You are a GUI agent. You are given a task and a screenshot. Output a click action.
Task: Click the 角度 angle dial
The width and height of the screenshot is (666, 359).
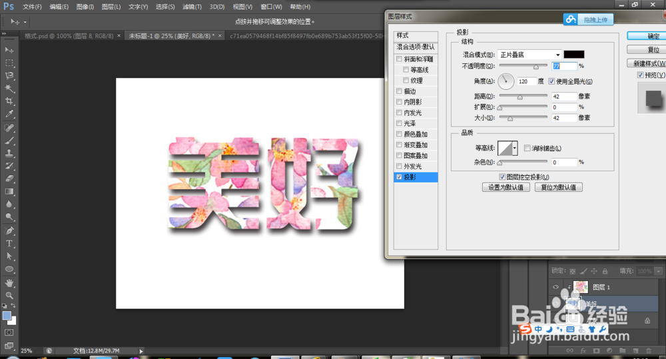point(506,81)
